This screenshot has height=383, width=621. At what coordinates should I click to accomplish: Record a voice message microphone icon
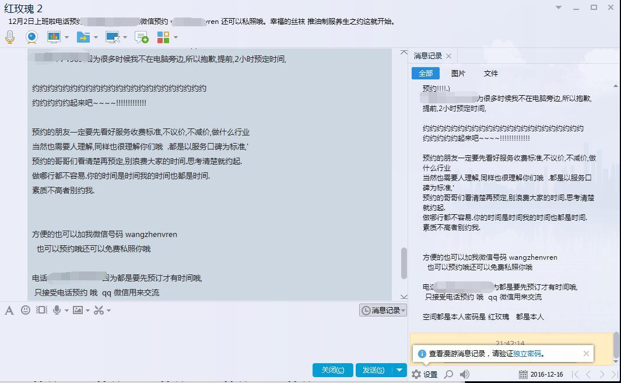pos(57,310)
